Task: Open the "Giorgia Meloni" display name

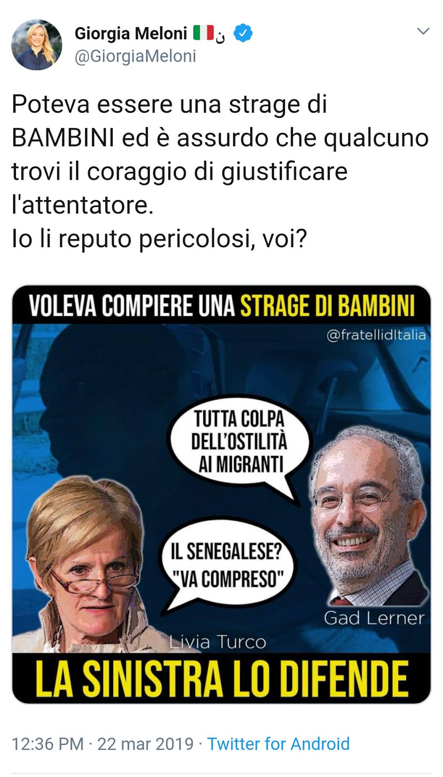Action: pyautogui.click(x=131, y=33)
